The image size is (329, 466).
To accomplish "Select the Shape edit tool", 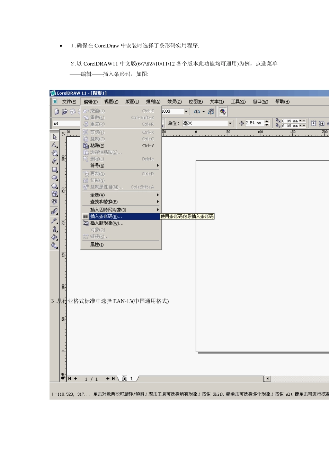I will click(55, 145).
